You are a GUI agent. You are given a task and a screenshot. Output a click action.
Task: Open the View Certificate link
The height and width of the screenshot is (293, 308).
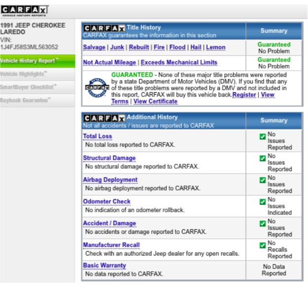[x=155, y=102]
